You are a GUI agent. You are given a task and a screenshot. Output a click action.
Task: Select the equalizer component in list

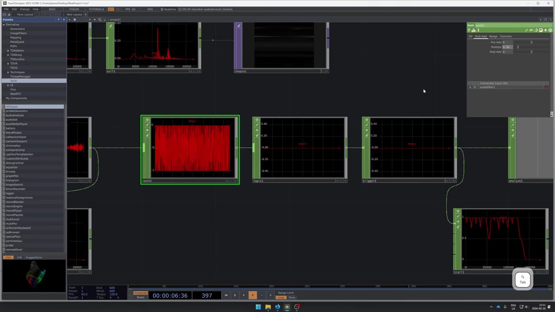[12, 167]
